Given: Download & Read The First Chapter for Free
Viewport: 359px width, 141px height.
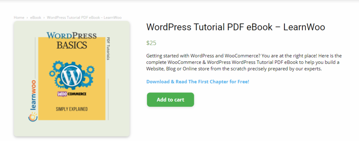Looking at the screenshot, I should click(x=198, y=82).
